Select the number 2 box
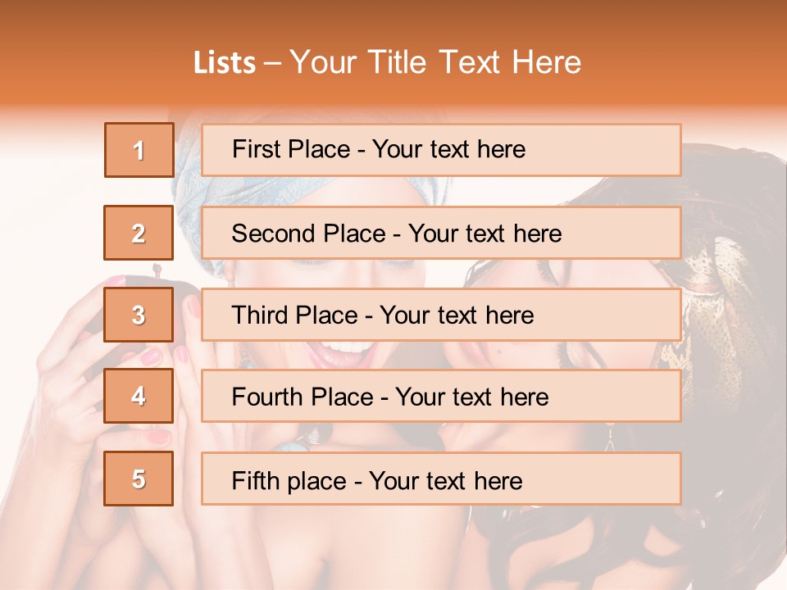The image size is (787, 590). [x=139, y=233]
